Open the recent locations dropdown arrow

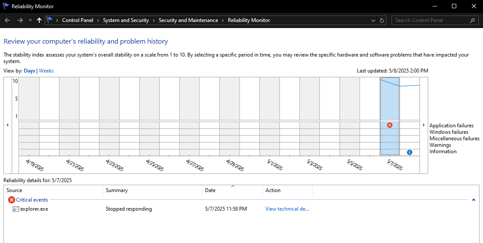(30, 20)
